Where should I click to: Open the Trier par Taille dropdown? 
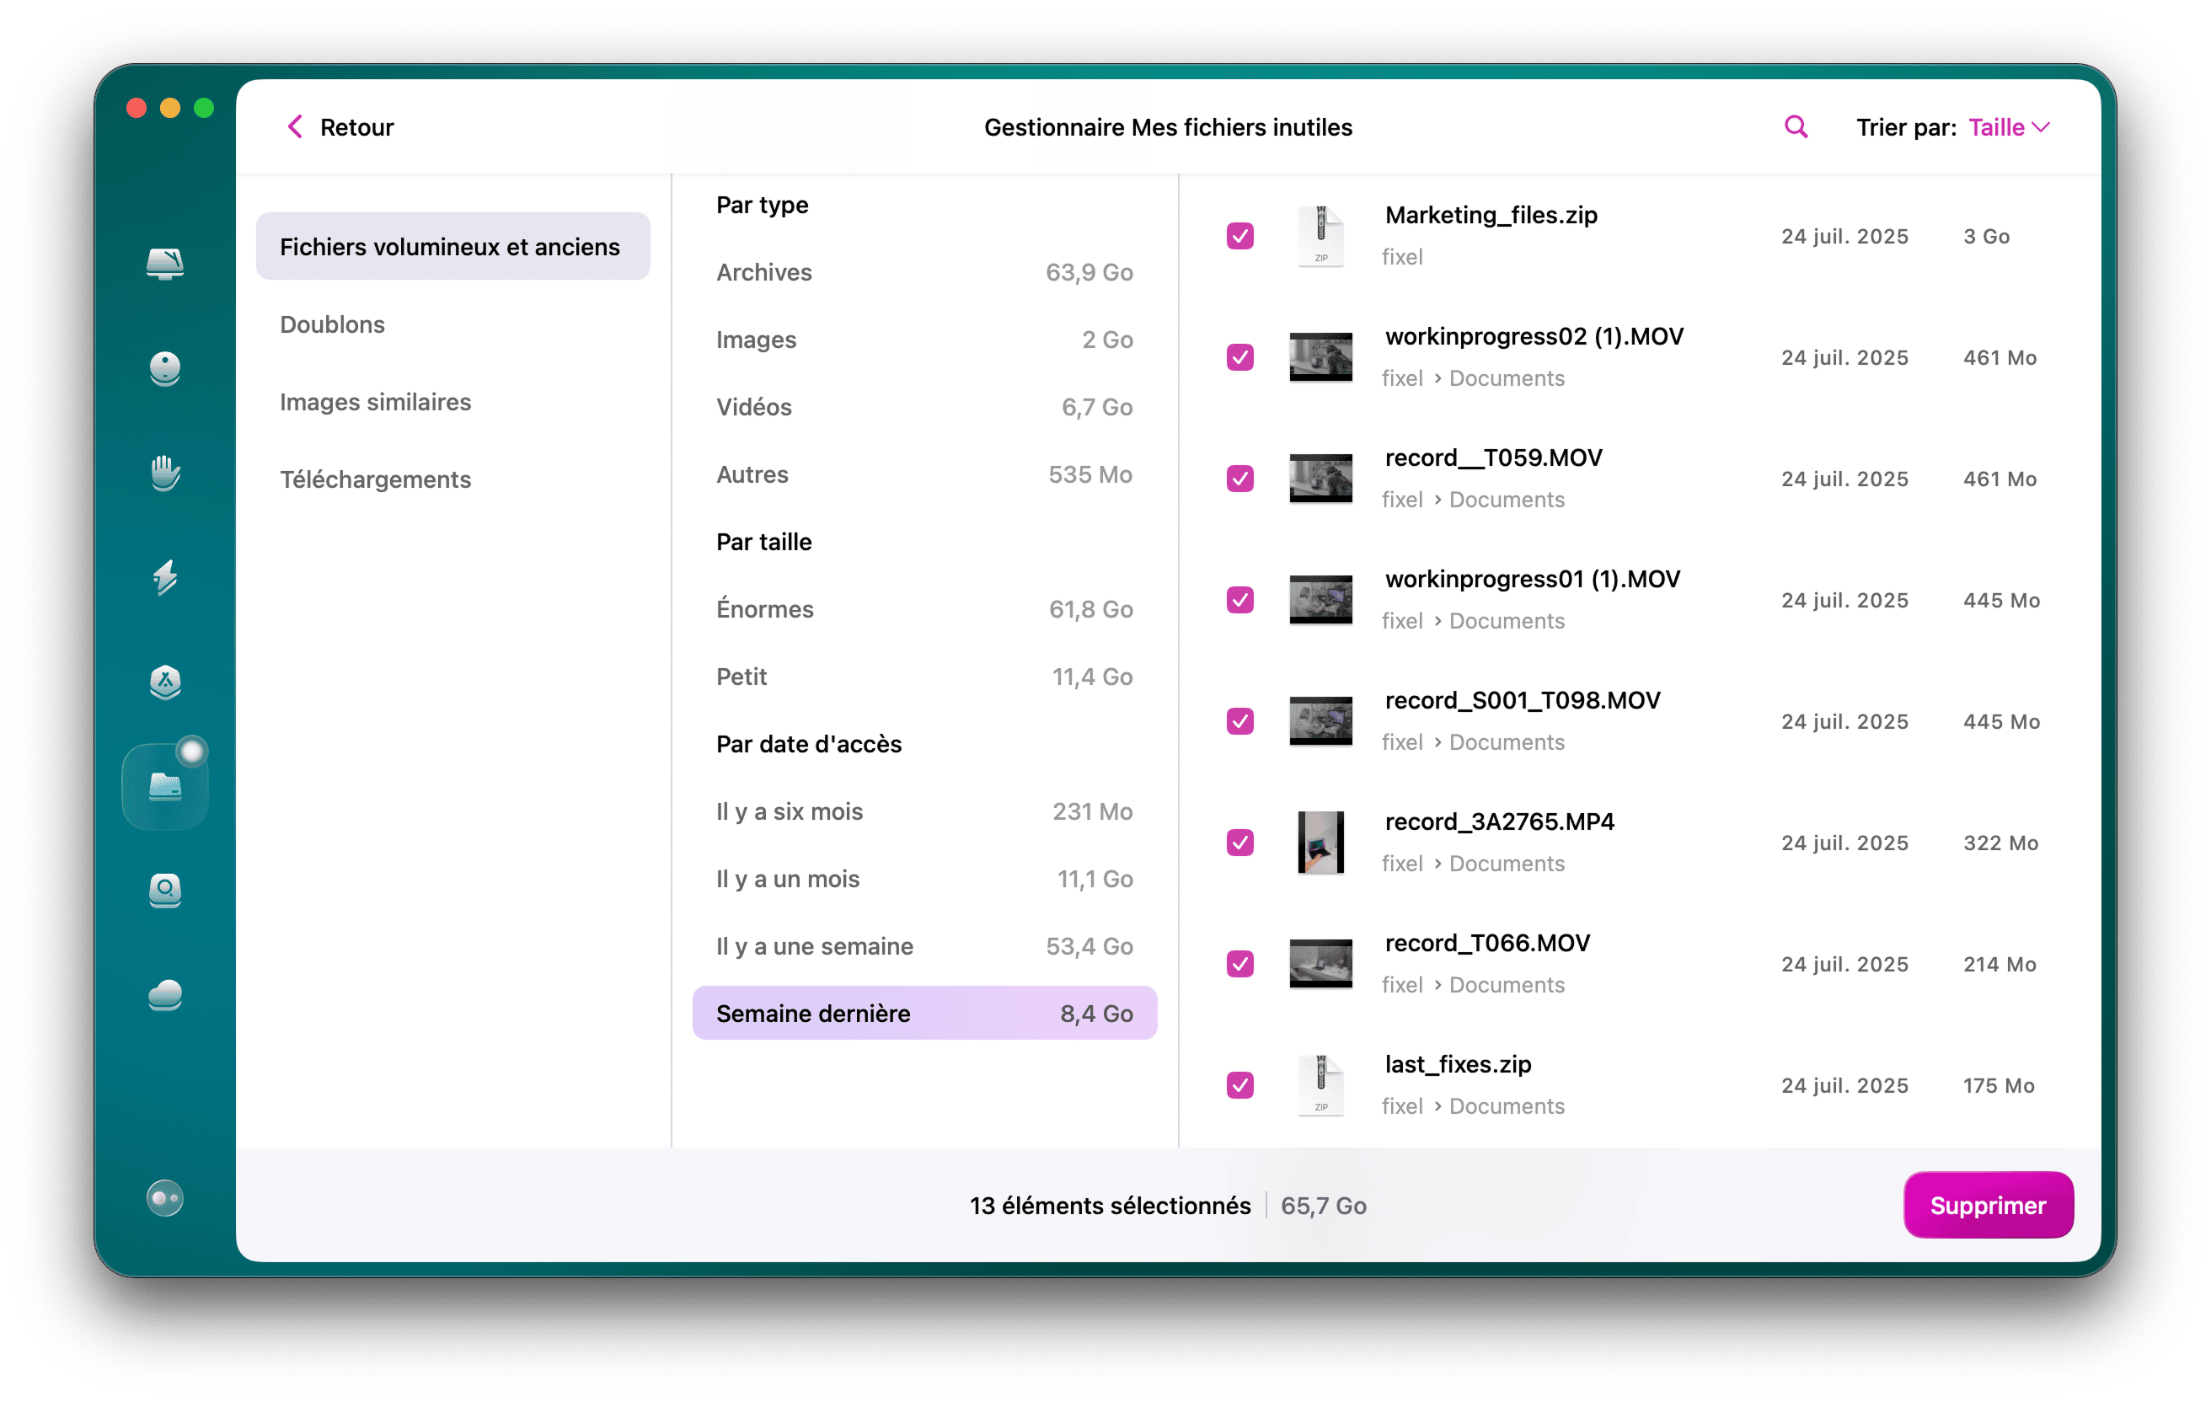click(2009, 126)
